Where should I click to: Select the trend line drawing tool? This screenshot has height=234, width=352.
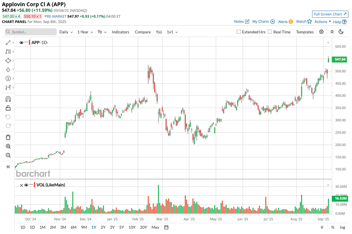[8, 42]
